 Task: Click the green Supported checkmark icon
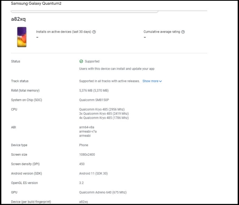(81, 61)
